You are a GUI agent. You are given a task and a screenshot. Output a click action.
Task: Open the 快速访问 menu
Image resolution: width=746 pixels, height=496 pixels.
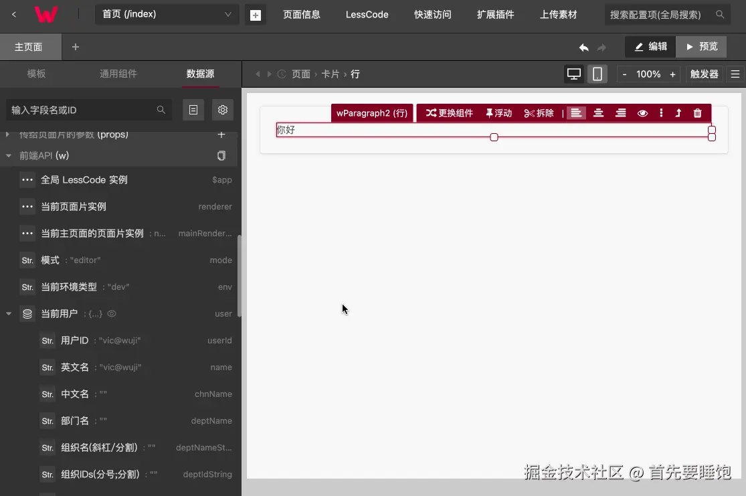tap(432, 15)
